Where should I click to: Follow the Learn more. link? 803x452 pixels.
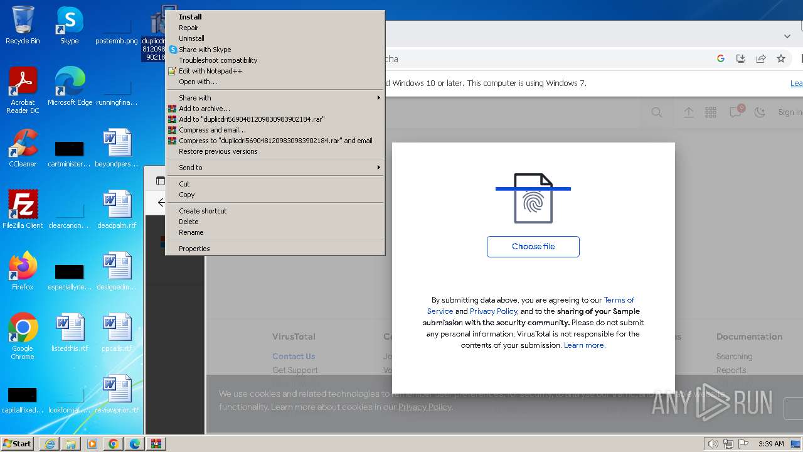(585, 345)
